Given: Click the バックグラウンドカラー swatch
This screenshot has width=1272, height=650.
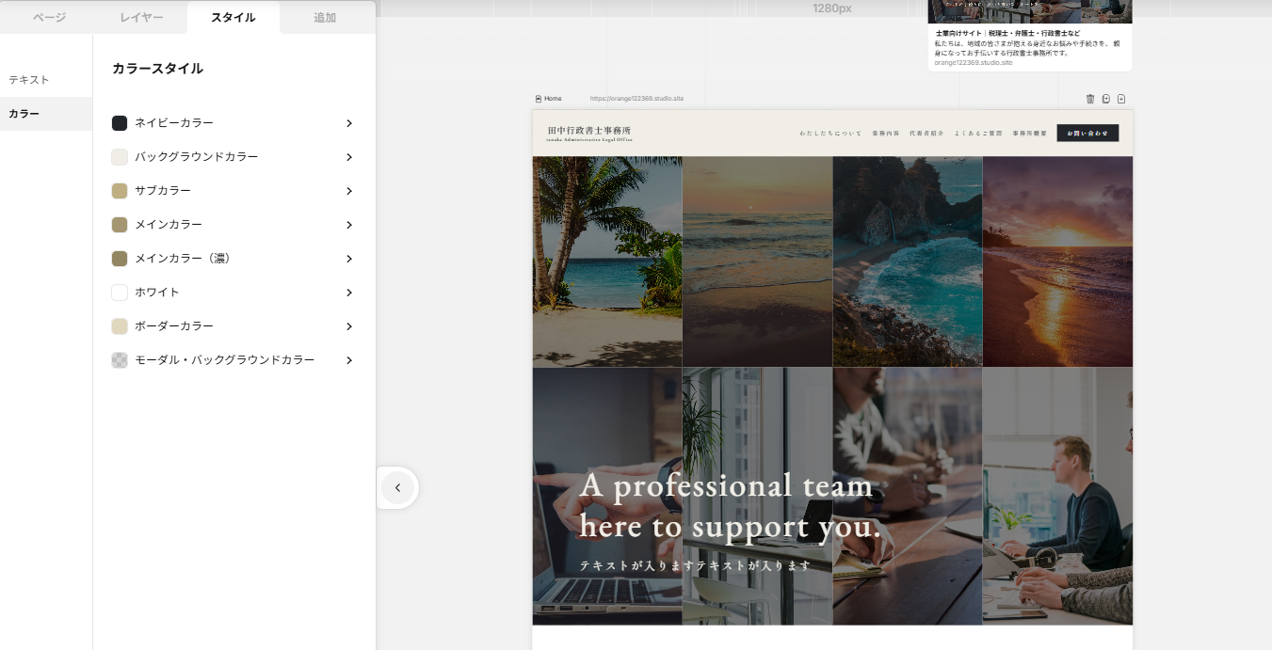Looking at the screenshot, I should (120, 157).
